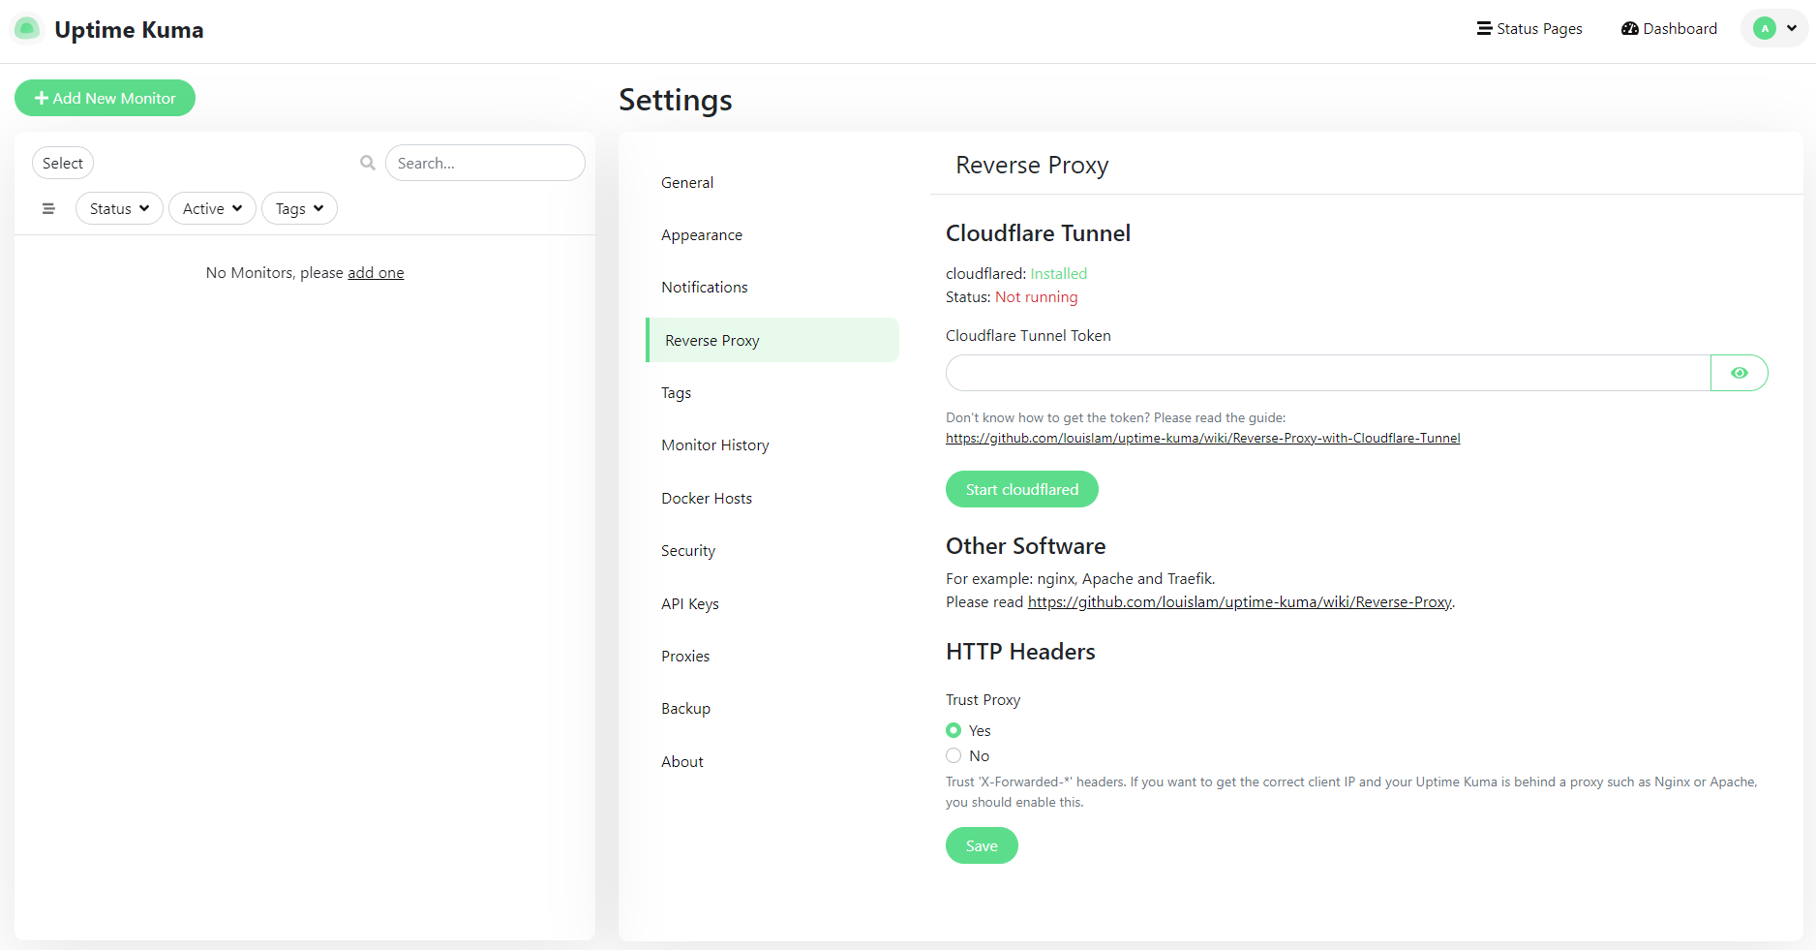The image size is (1816, 950).
Task: Click Uptime Kuma title text
Action: pos(129,30)
